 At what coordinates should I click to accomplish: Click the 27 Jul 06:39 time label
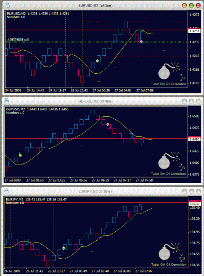(100, 180)
